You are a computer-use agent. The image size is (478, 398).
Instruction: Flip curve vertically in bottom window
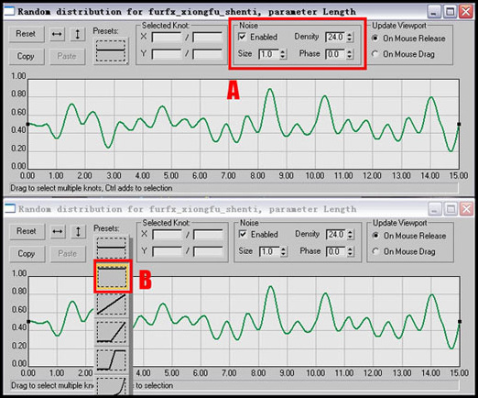(x=78, y=231)
